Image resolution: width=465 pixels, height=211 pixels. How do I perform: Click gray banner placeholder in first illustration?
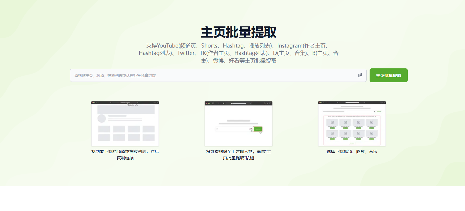coord(126,109)
